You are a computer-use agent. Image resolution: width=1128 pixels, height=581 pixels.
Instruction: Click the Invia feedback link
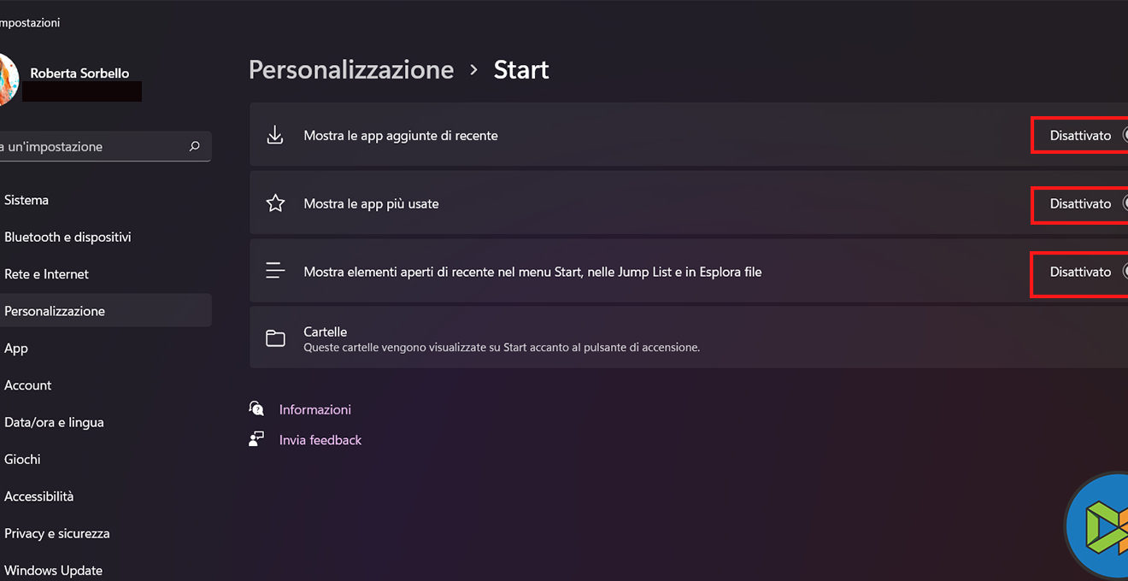(320, 440)
